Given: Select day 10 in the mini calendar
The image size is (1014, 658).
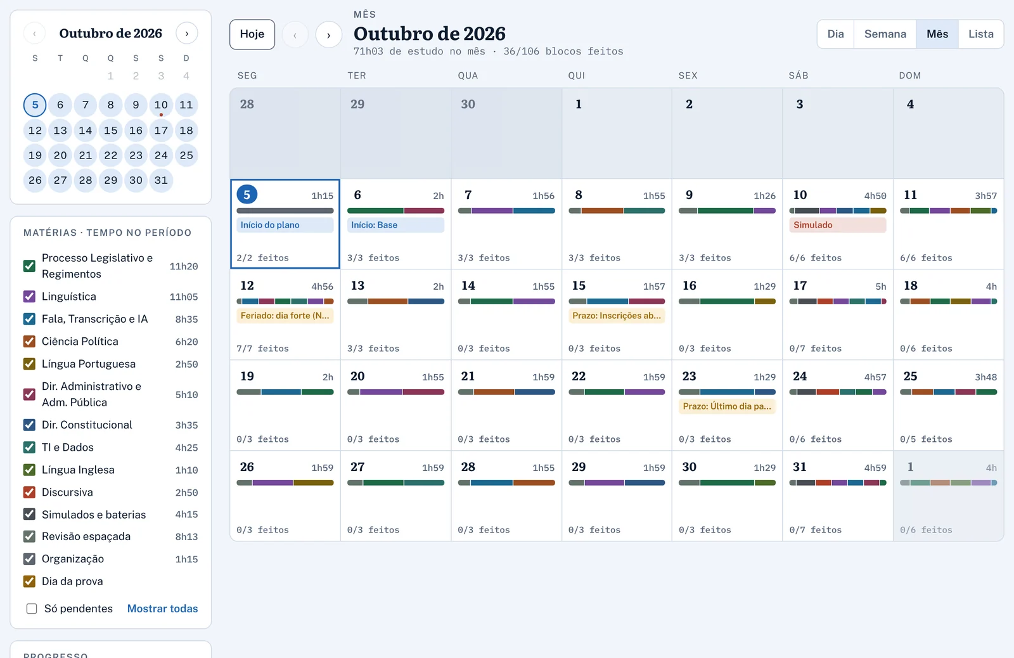Looking at the screenshot, I should click(x=161, y=105).
